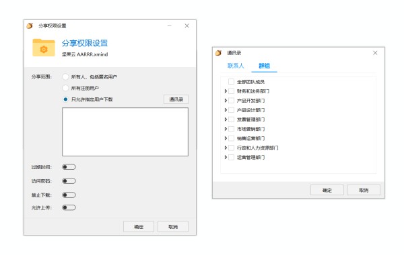The image size is (404, 255).
Task: Select 所有注册用户 radio option
Action: pyautogui.click(x=65, y=88)
